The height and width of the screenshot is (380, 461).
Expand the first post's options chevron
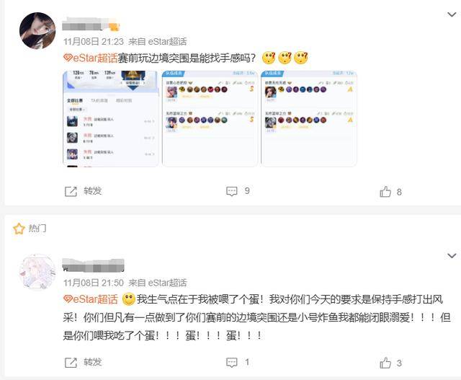point(452,14)
